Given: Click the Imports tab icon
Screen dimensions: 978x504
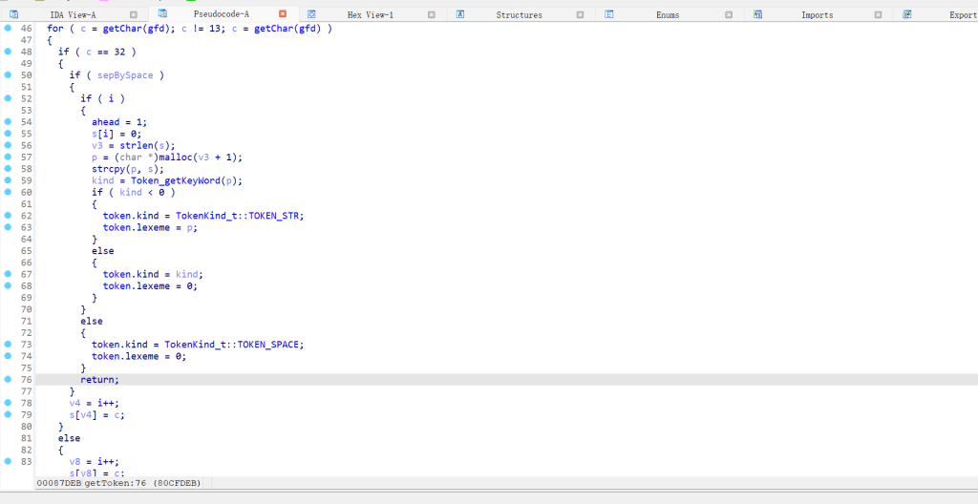Looking at the screenshot, I should click(758, 14).
